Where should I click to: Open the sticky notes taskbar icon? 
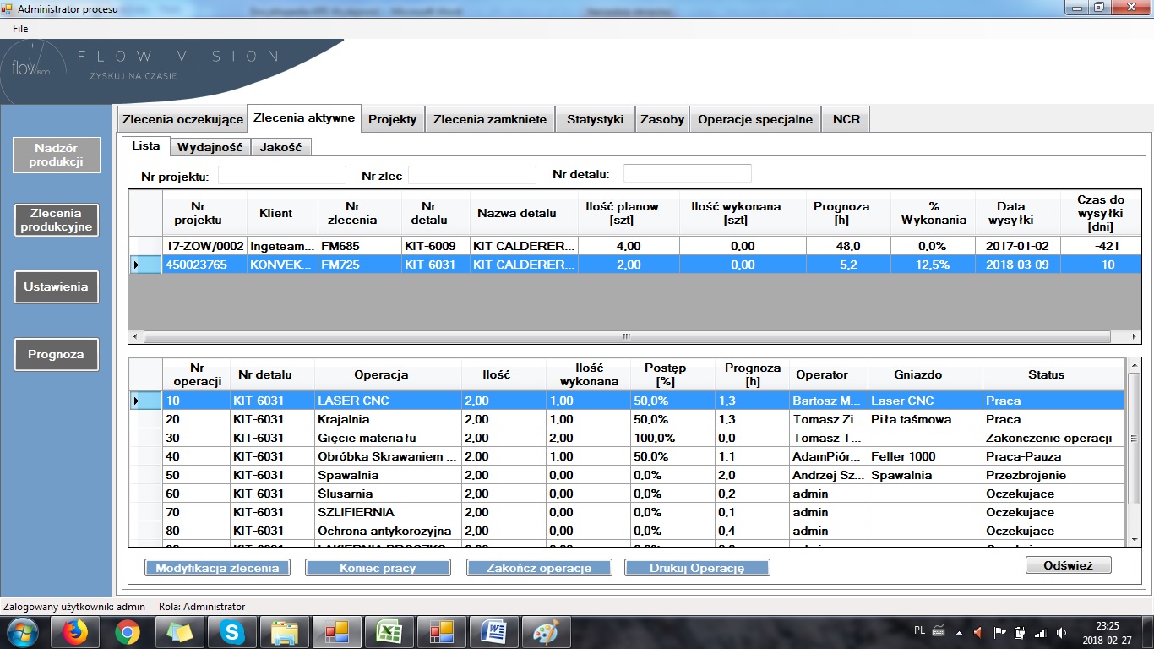180,632
